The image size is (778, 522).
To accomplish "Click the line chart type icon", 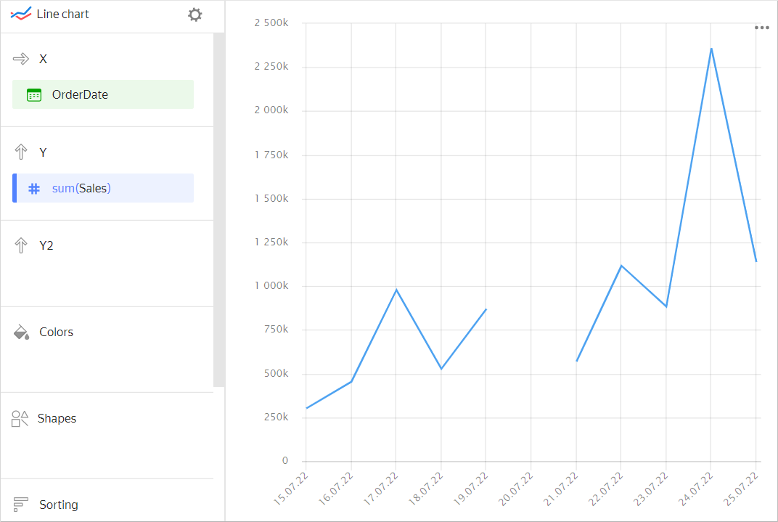I will [21, 15].
